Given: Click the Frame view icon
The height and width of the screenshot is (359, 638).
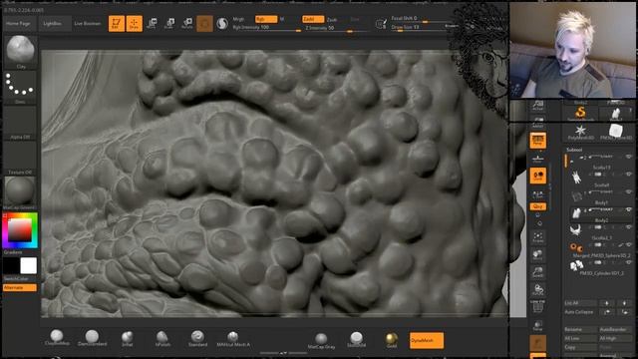Looking at the screenshot, I should click(538, 237).
